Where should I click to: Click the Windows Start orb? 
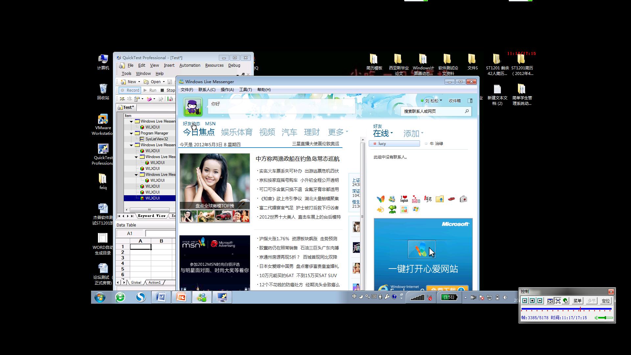click(x=100, y=297)
